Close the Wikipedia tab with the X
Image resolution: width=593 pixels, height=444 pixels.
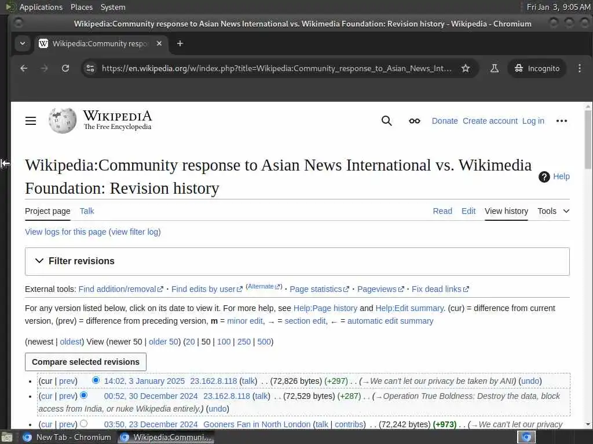tap(159, 43)
